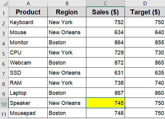Click the Webcam product cell
The image size is (165, 119).
coord(28,62)
